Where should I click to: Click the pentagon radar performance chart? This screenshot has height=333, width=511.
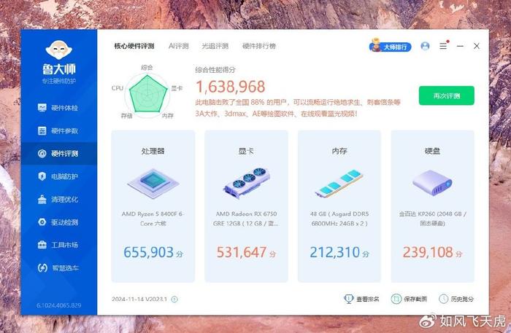147,94
